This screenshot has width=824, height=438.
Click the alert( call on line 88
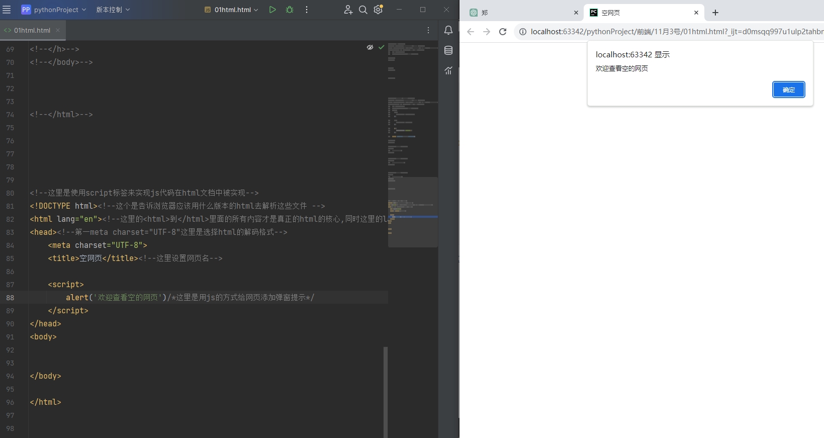click(x=79, y=298)
